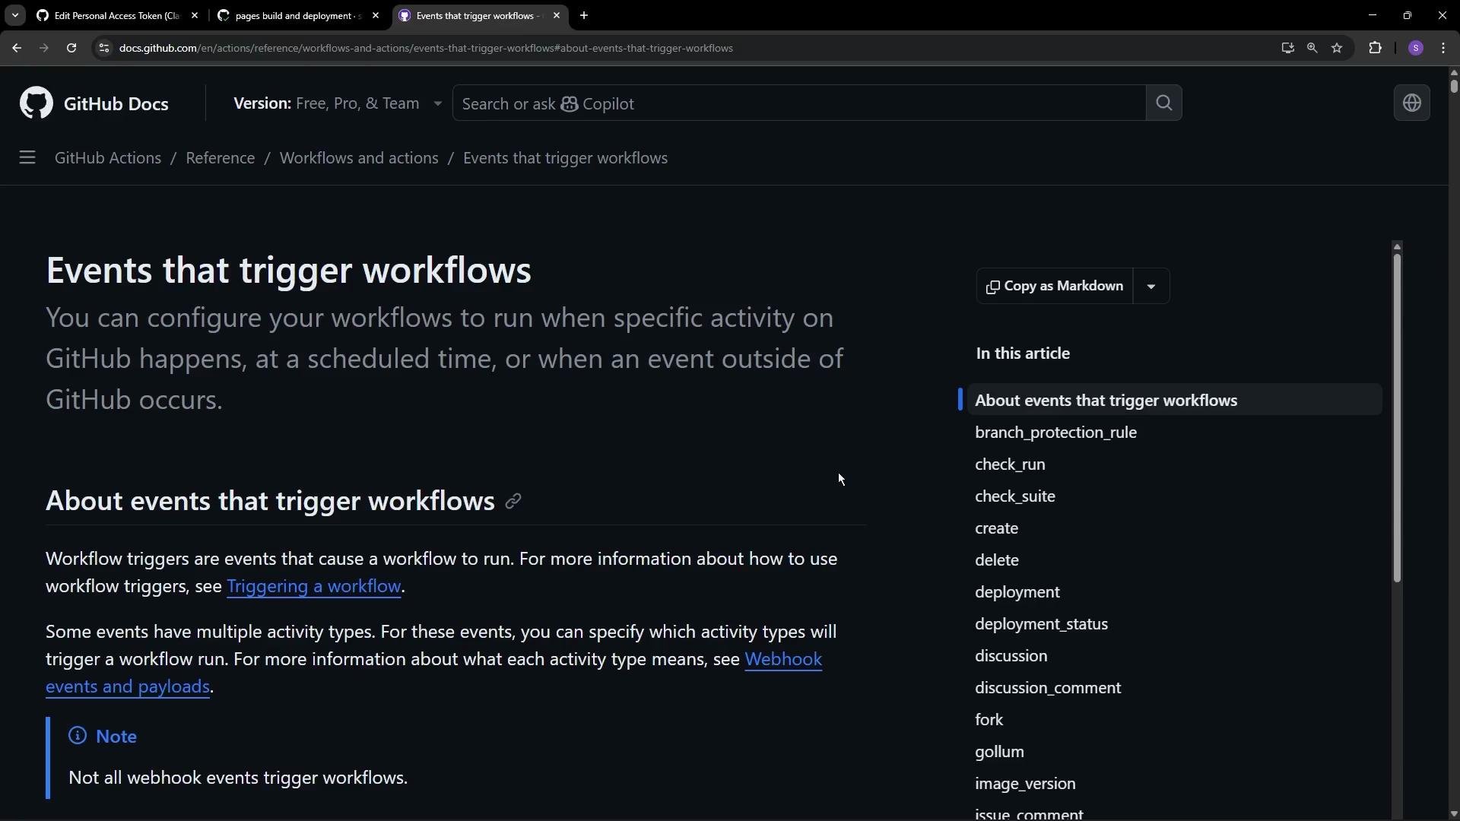The image size is (1460, 821).
Task: Jump to deployment_status section
Action: [1041, 624]
